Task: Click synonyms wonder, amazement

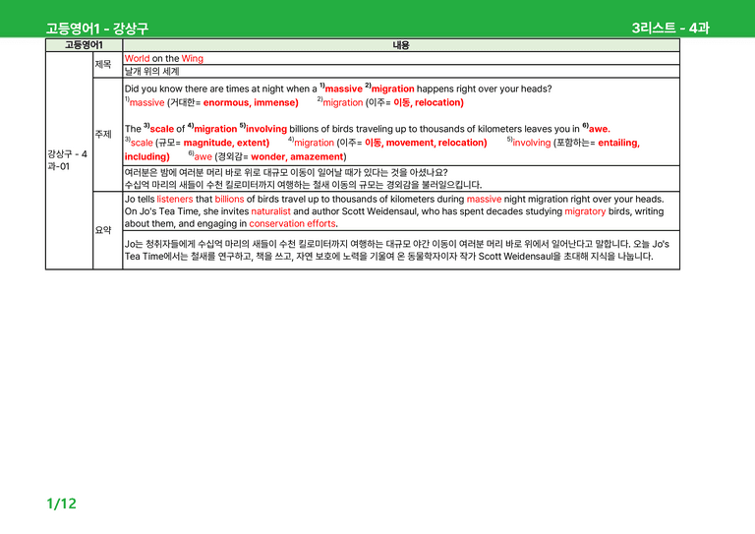Action: pos(297,156)
